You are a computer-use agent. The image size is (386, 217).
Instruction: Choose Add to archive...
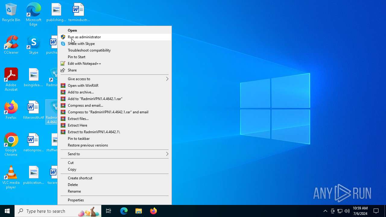pyautogui.click(x=115, y=92)
